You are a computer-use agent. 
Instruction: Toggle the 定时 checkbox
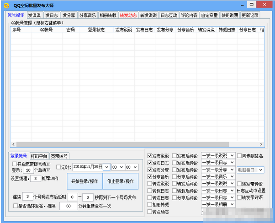click(58, 167)
